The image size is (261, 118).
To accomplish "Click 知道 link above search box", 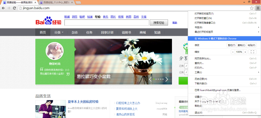I will tap(90, 17).
